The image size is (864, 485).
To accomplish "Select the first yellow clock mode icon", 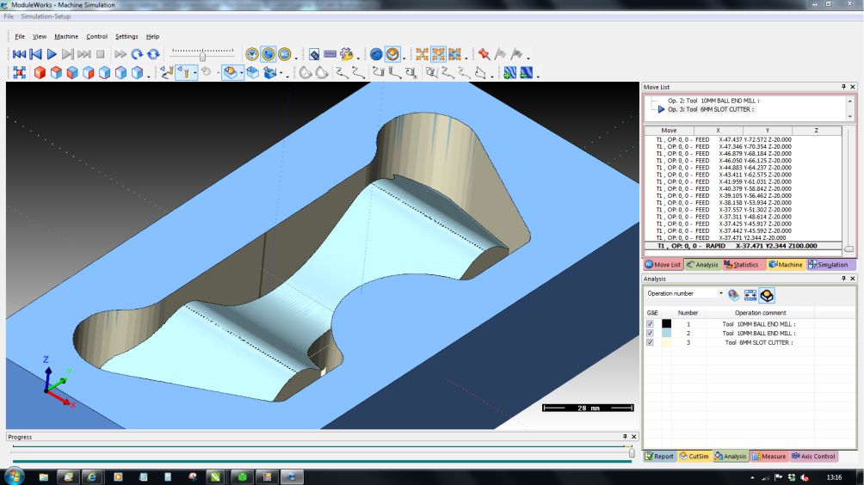I will 252,54.
